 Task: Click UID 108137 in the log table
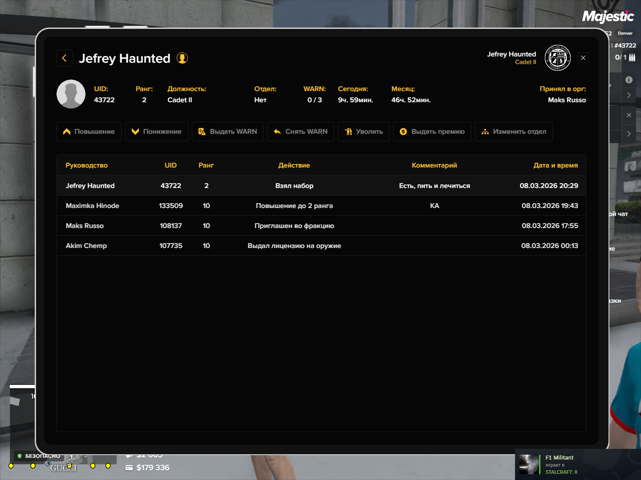click(171, 226)
